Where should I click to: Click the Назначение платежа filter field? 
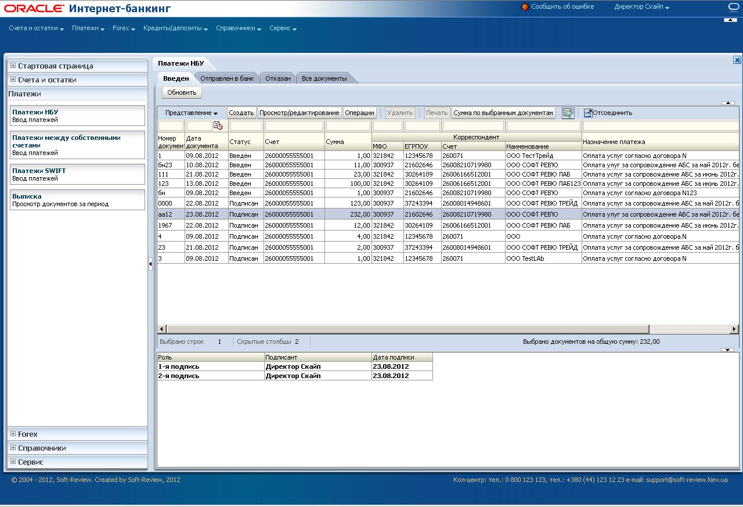[661, 125]
